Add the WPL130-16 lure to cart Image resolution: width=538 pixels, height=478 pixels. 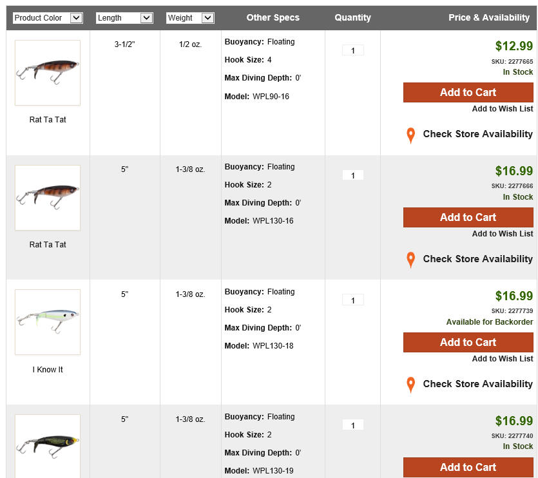(468, 217)
